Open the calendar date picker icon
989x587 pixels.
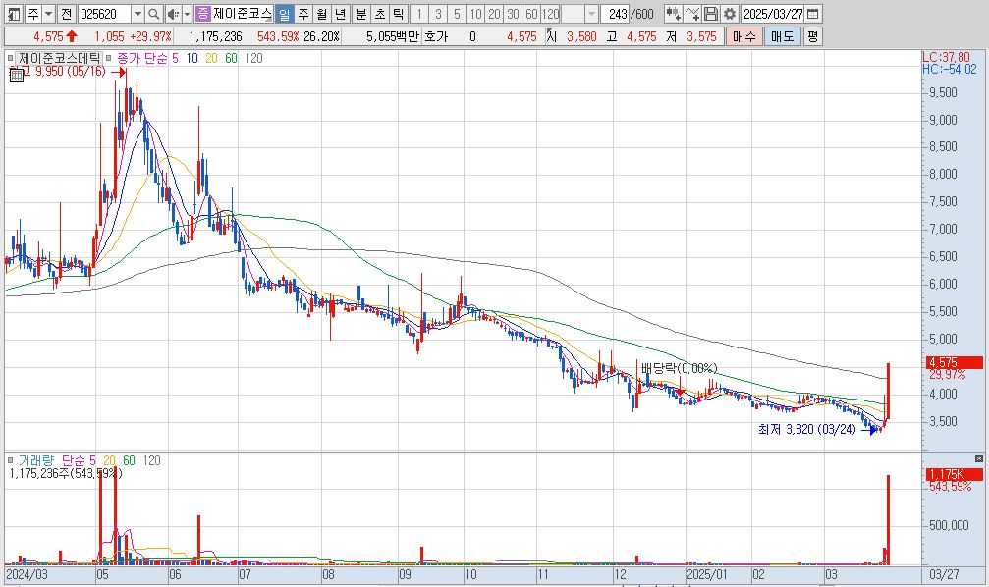point(813,13)
